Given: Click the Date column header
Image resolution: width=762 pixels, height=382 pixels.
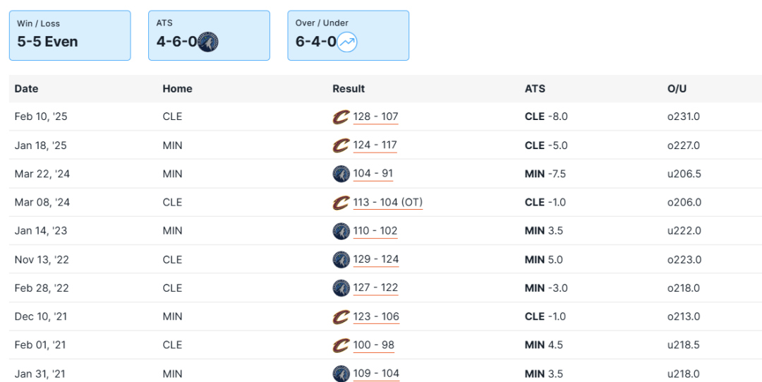Looking at the screenshot, I should [27, 89].
